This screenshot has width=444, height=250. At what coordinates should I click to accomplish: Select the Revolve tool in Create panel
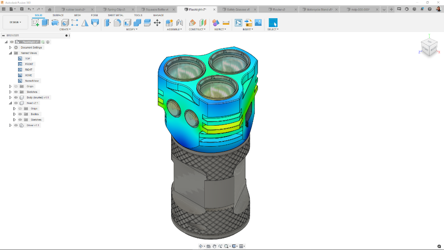coord(54,23)
